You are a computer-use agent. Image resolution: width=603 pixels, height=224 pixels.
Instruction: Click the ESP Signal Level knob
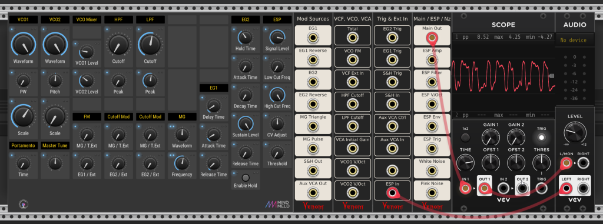pyautogui.click(x=277, y=37)
